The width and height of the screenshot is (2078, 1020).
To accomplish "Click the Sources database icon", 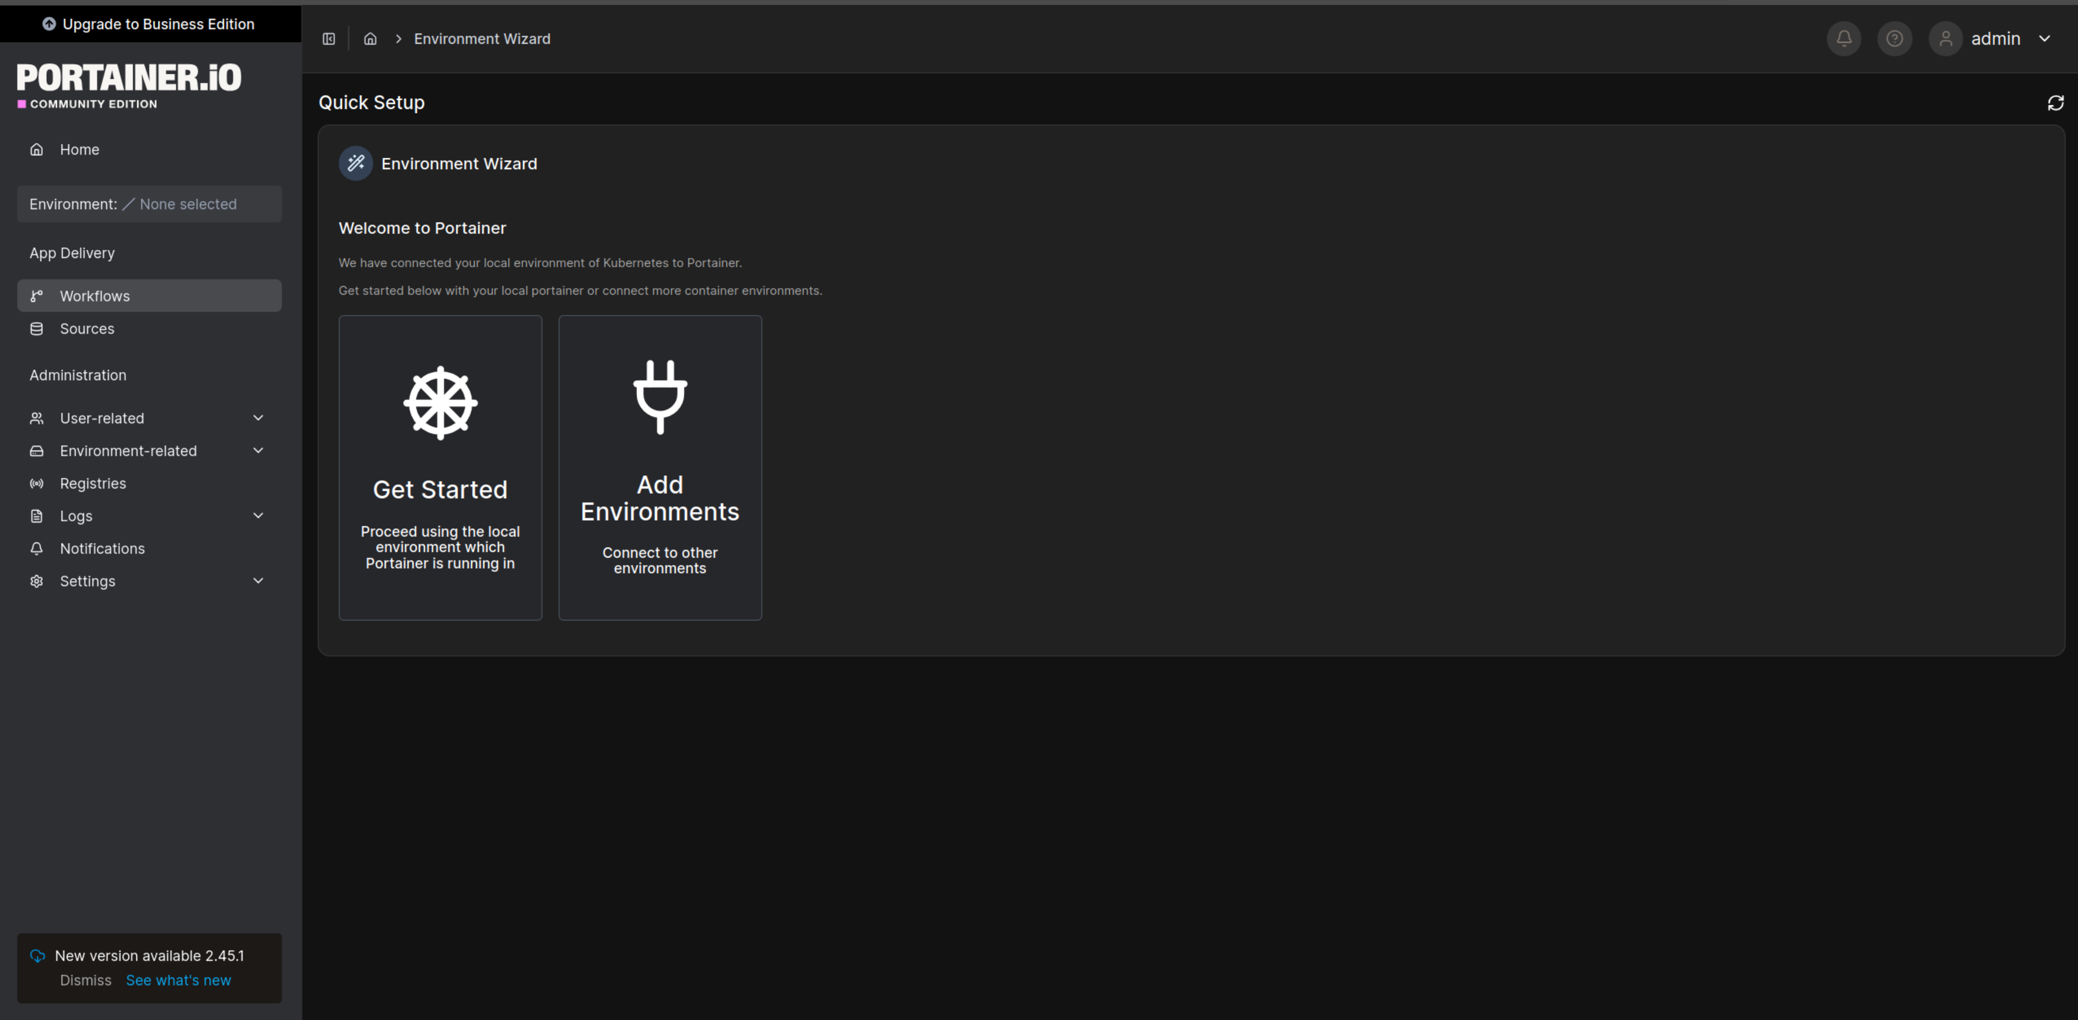I will coord(36,328).
